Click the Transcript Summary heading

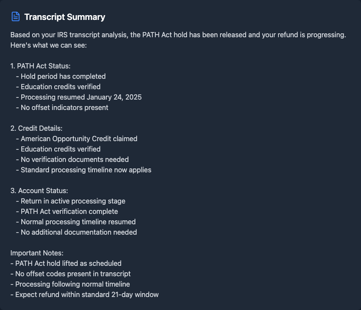(65, 17)
